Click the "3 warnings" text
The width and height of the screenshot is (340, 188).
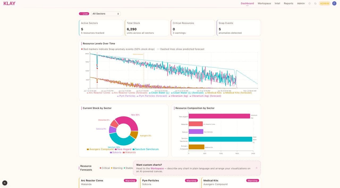click(x=179, y=33)
